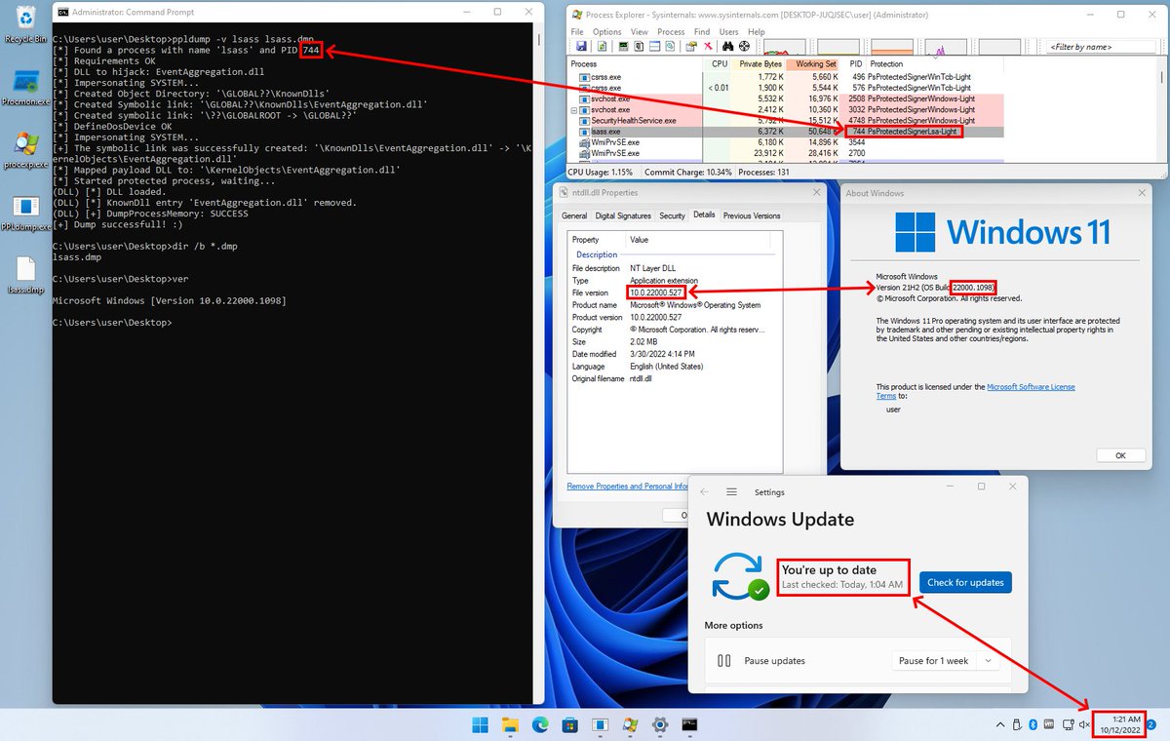This screenshot has height=741, width=1170.
Task: Select the PPLdump.exe desktop icon
Action: point(26,214)
